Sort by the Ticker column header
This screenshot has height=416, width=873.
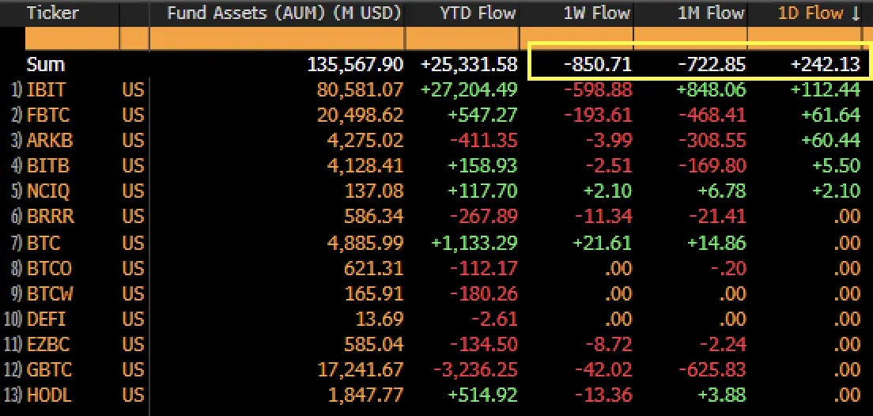[48, 13]
